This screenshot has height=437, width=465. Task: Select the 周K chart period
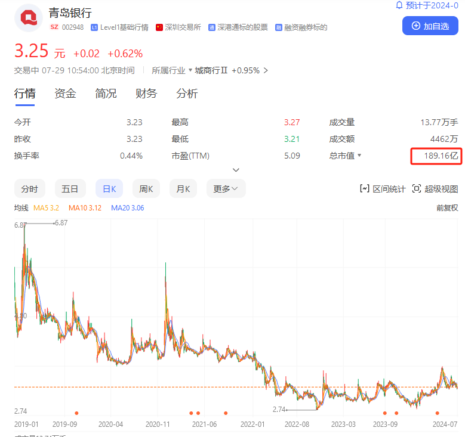pyautogui.click(x=146, y=188)
